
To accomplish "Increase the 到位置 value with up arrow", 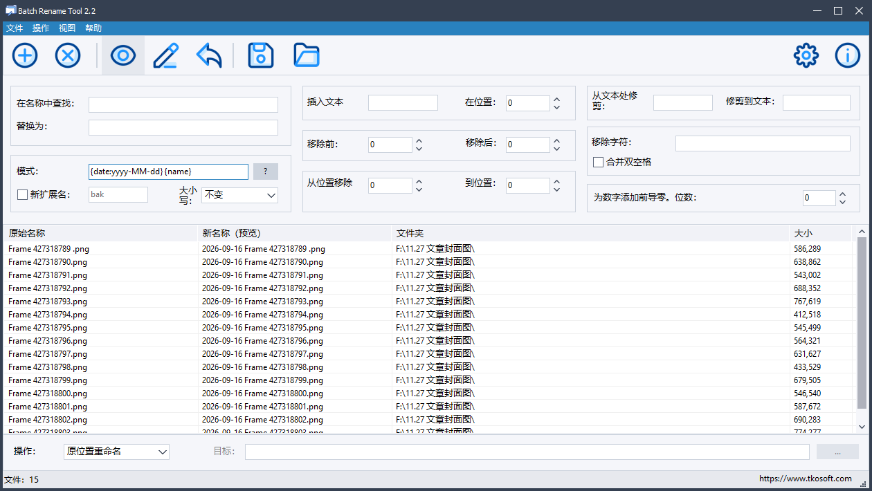I will (556, 181).
